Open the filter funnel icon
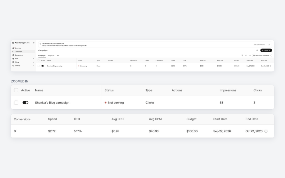 point(242,55)
